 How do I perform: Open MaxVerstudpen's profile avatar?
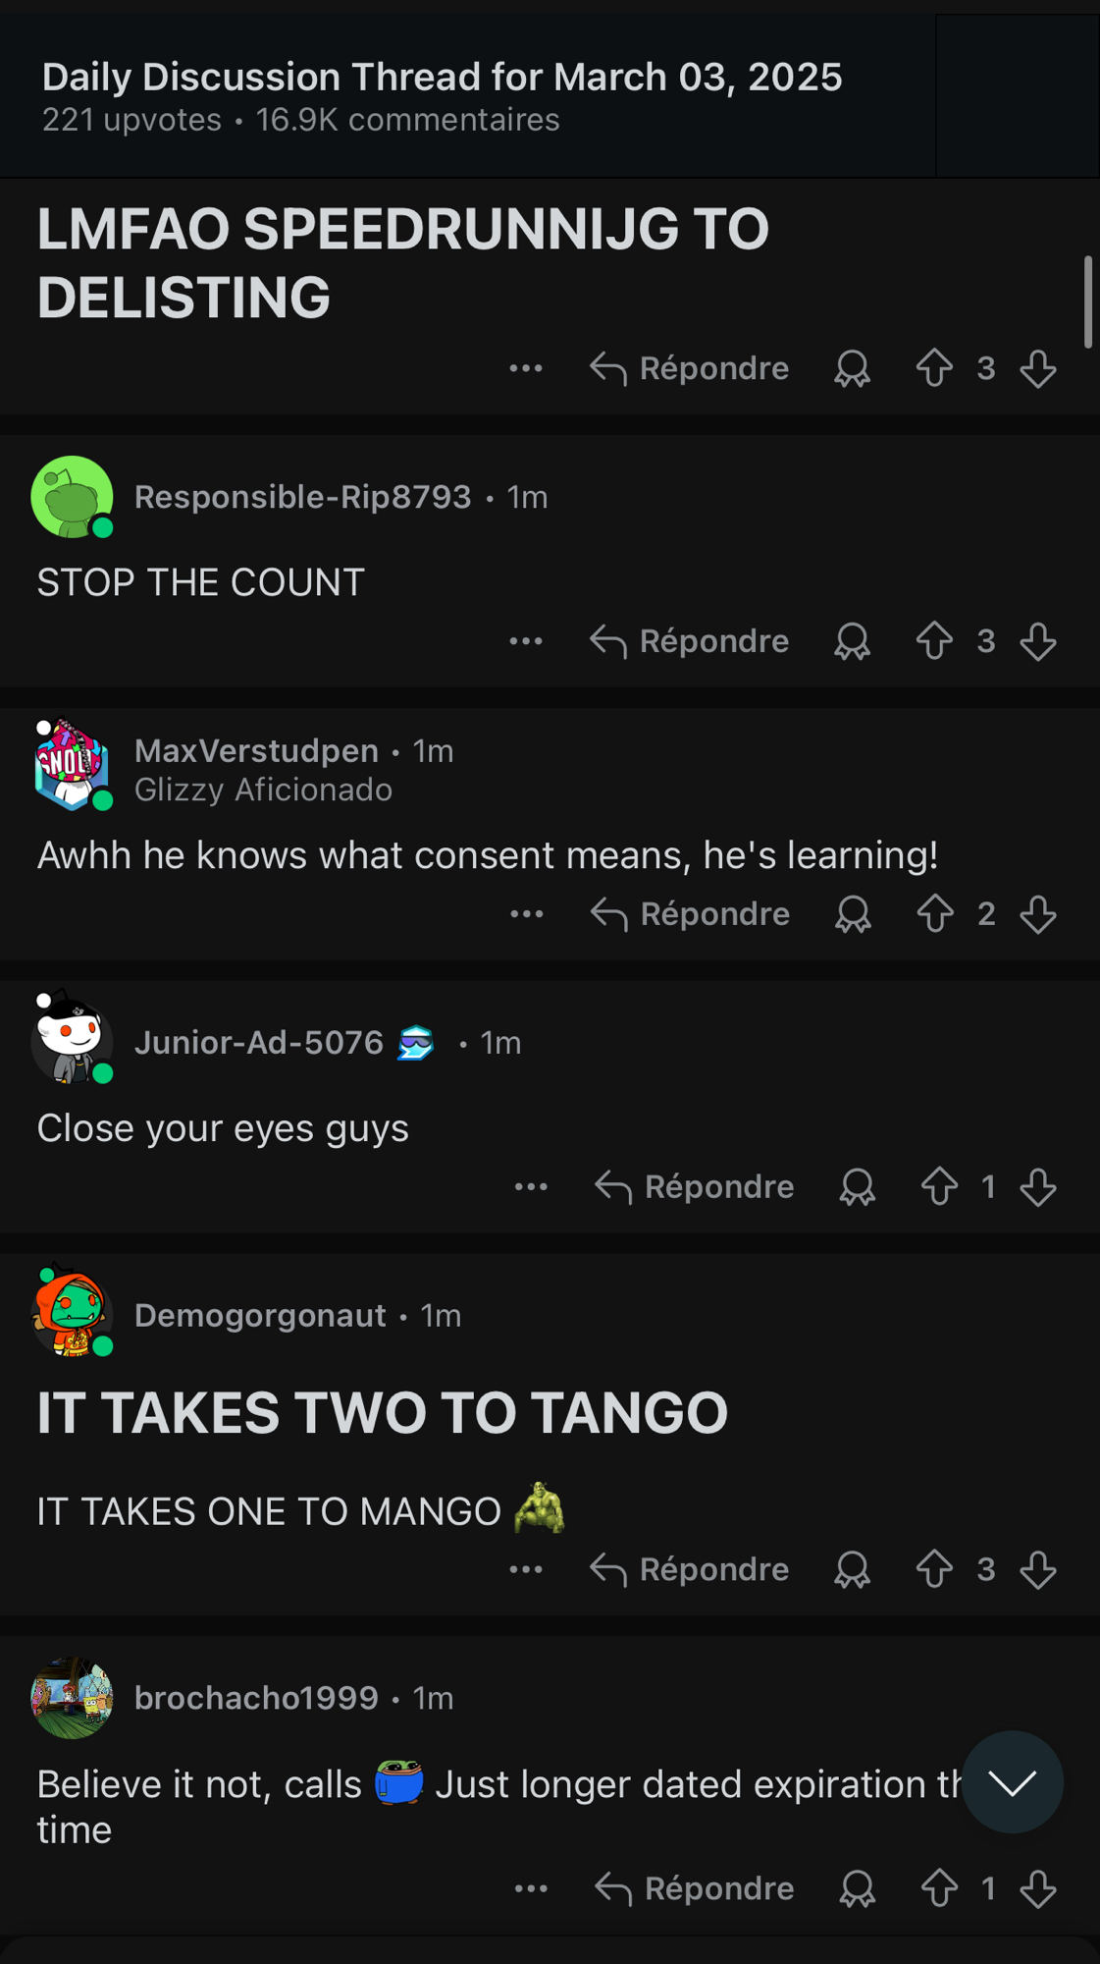click(72, 765)
